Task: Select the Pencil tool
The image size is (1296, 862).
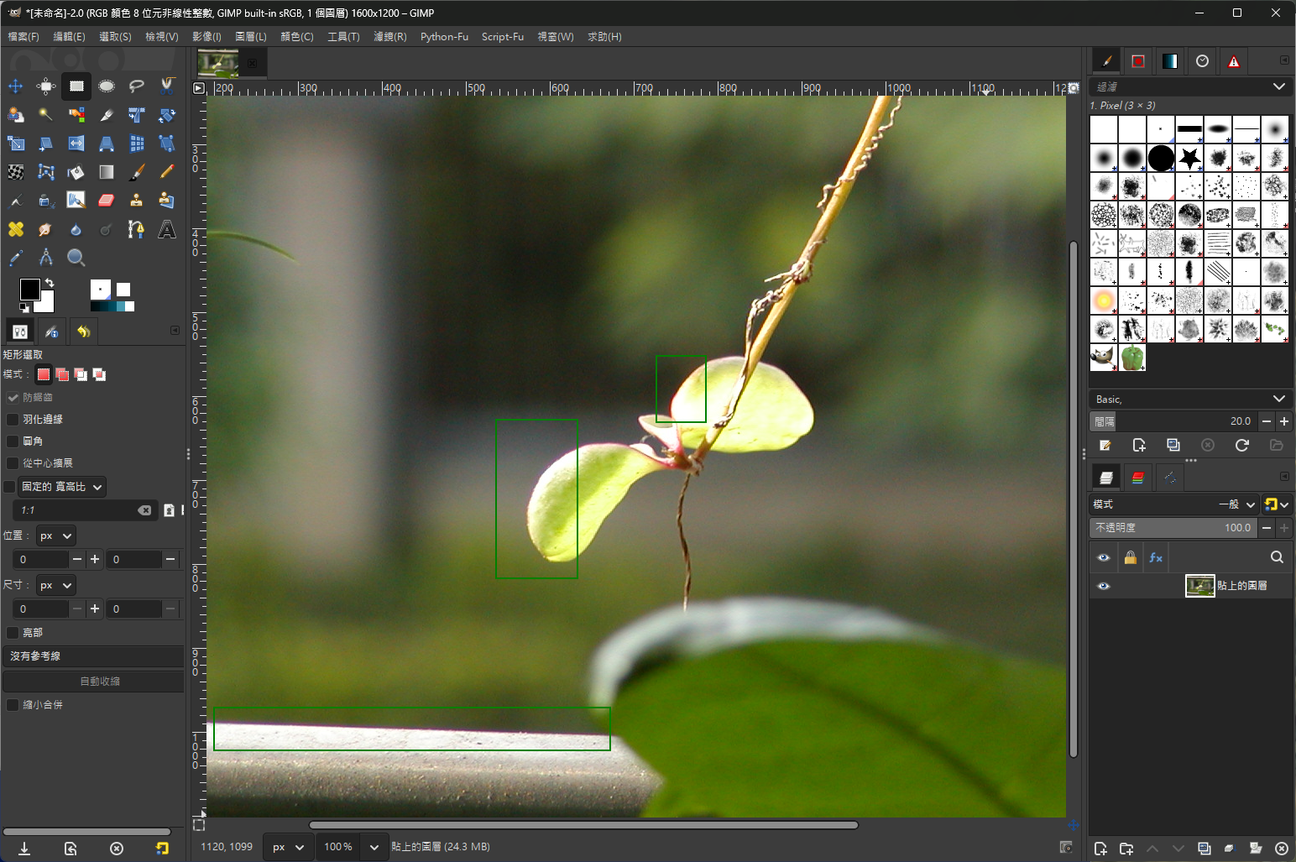Action: pyautogui.click(x=167, y=171)
